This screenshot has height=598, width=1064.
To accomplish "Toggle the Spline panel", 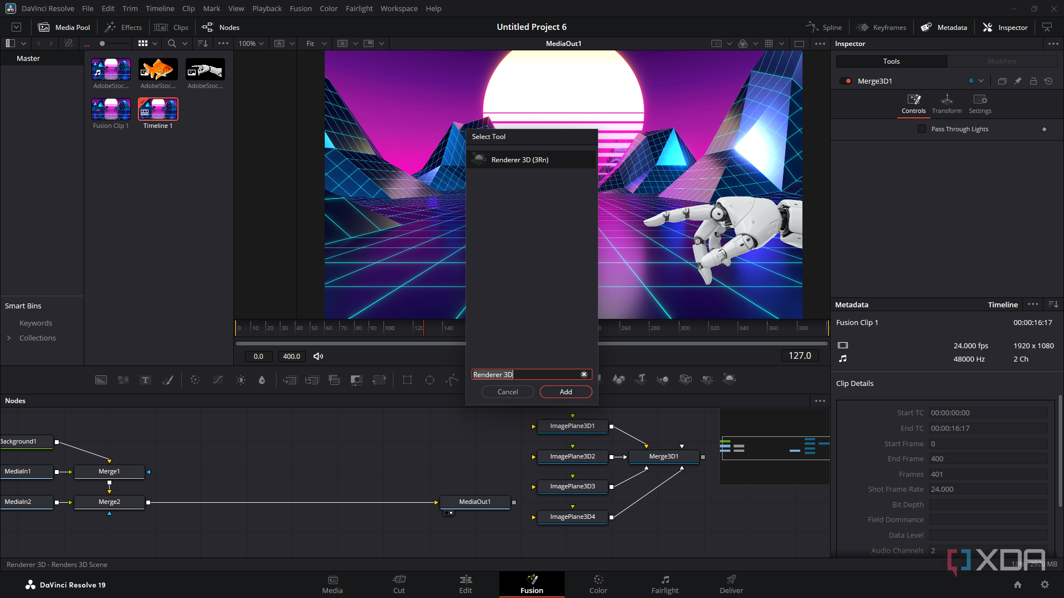I will (x=823, y=27).
